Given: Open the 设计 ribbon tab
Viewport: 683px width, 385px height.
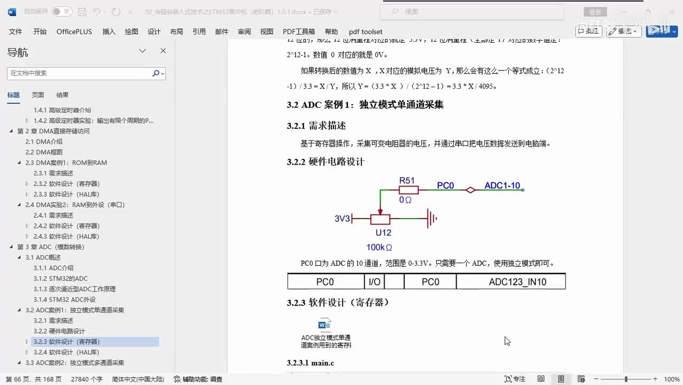Looking at the screenshot, I should (154, 32).
